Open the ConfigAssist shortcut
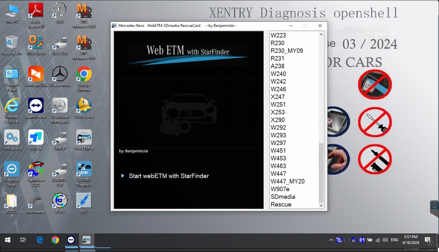The image size is (439, 252). [12, 140]
